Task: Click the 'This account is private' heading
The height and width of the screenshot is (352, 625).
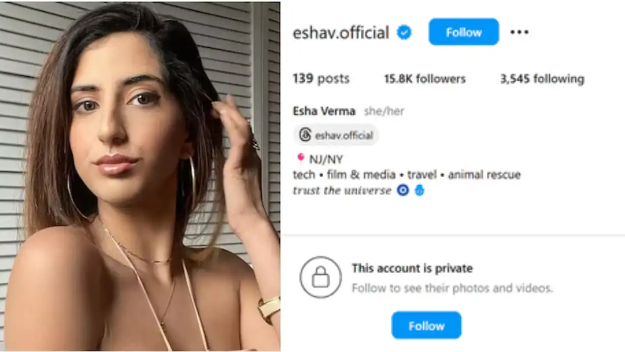Action: tap(412, 268)
